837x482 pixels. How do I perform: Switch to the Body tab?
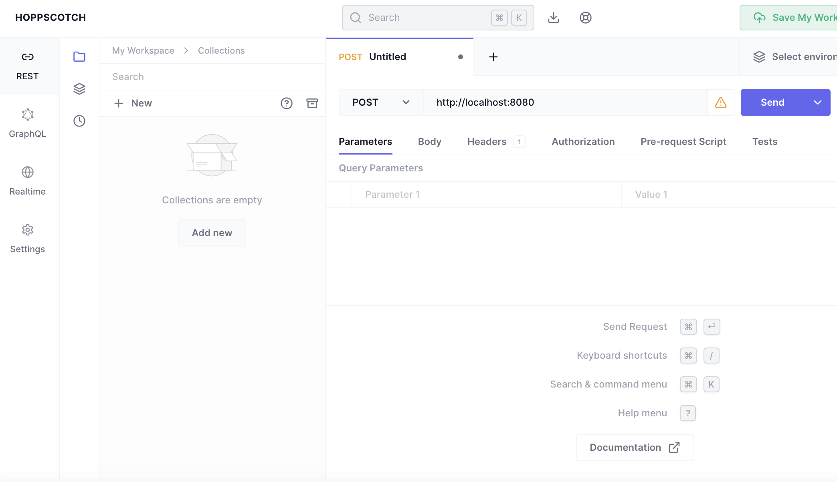pos(429,142)
